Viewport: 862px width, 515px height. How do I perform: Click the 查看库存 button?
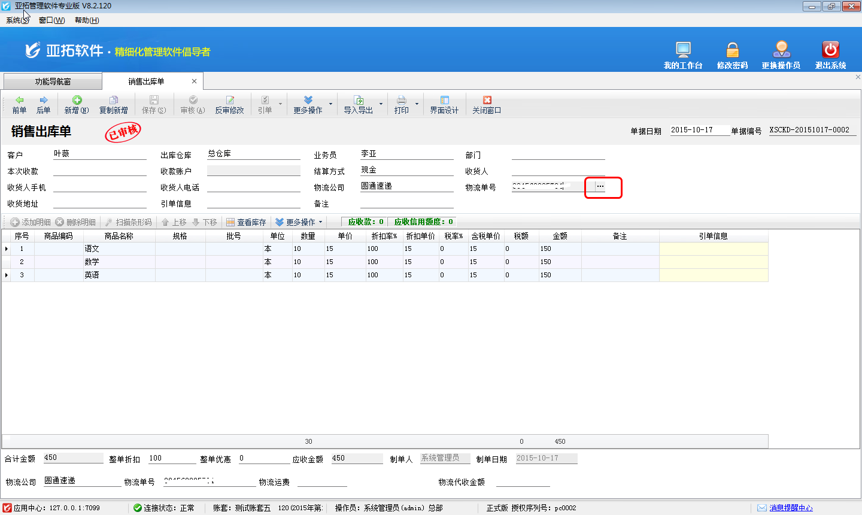coord(246,222)
